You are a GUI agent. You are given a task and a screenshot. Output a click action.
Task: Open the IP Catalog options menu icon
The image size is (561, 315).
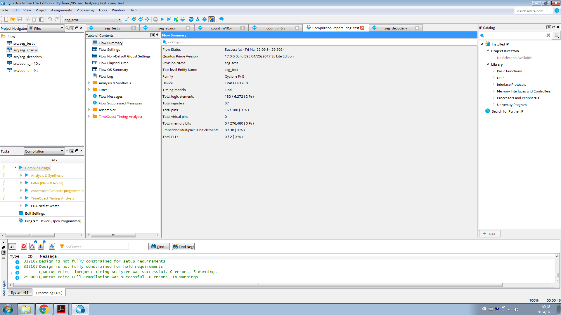pos(557,35)
